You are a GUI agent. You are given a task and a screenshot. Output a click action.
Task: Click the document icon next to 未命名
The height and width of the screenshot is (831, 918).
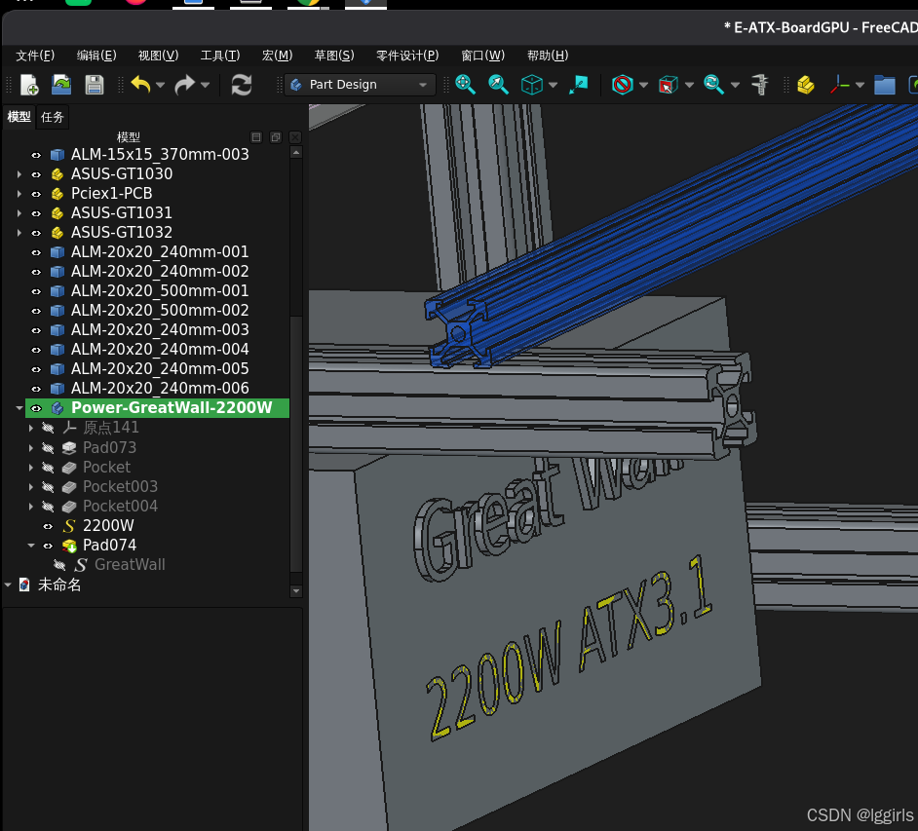tap(24, 585)
